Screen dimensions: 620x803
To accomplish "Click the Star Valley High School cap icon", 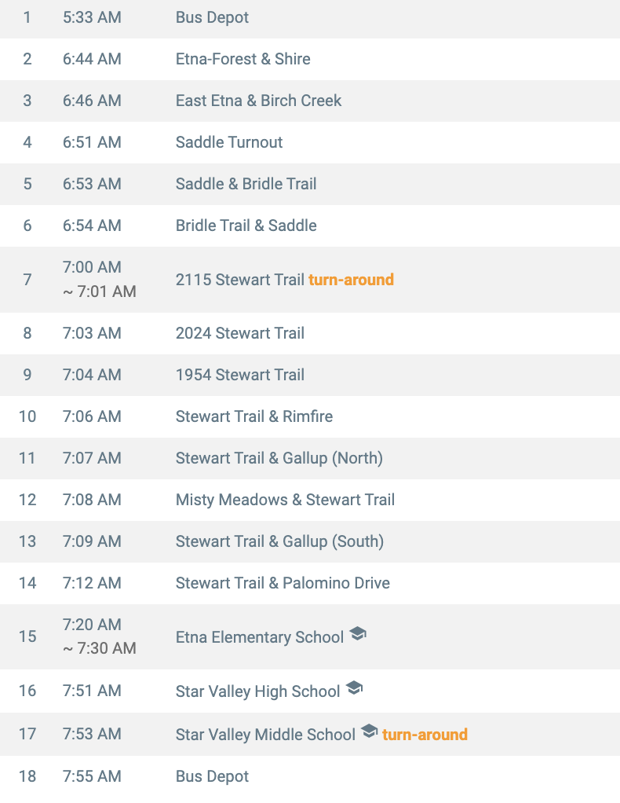I will (354, 689).
